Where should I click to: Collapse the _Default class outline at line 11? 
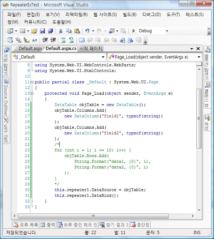pos(32,82)
